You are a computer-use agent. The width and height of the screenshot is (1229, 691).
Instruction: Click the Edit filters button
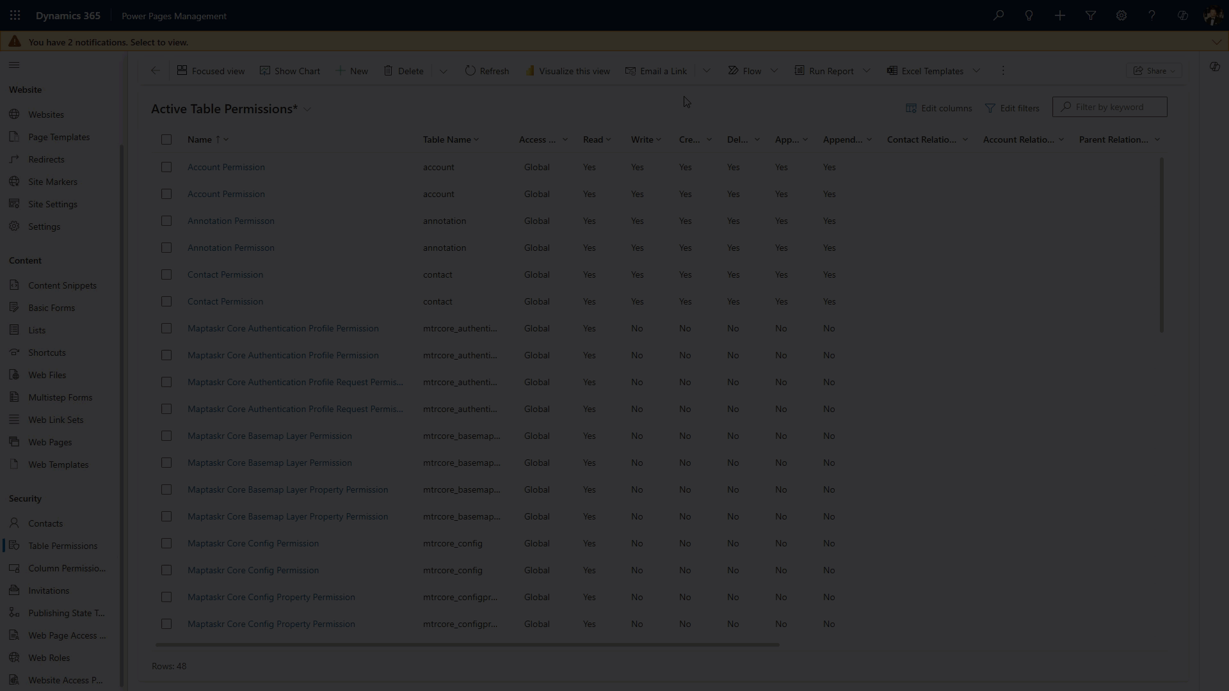pos(1013,108)
